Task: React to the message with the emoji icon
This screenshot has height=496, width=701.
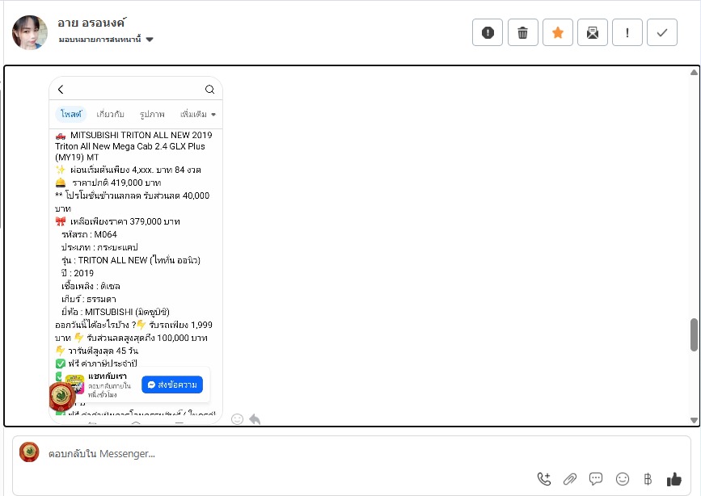Action: [x=238, y=419]
